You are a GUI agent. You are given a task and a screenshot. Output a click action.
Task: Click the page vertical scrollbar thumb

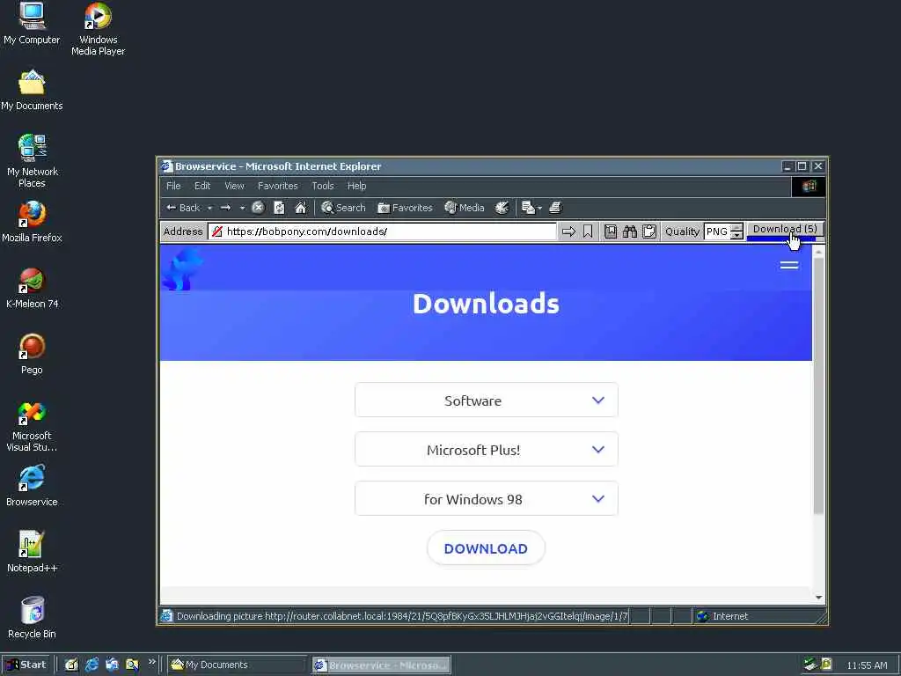pos(818,386)
